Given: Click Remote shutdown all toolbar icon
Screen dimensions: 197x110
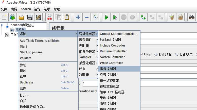Looking at the screenshot, I should [x=160, y=17].
